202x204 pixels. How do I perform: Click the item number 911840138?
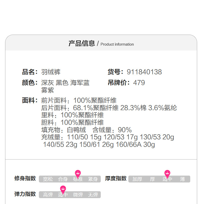click(x=144, y=72)
